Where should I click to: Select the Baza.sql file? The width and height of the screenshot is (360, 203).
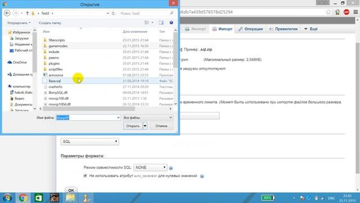[x=55, y=81]
